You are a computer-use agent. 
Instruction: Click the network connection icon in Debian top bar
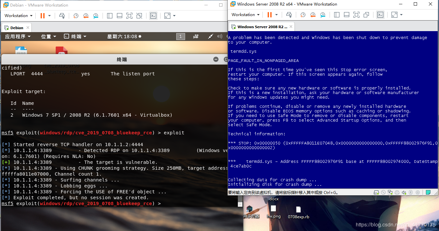coord(211,36)
